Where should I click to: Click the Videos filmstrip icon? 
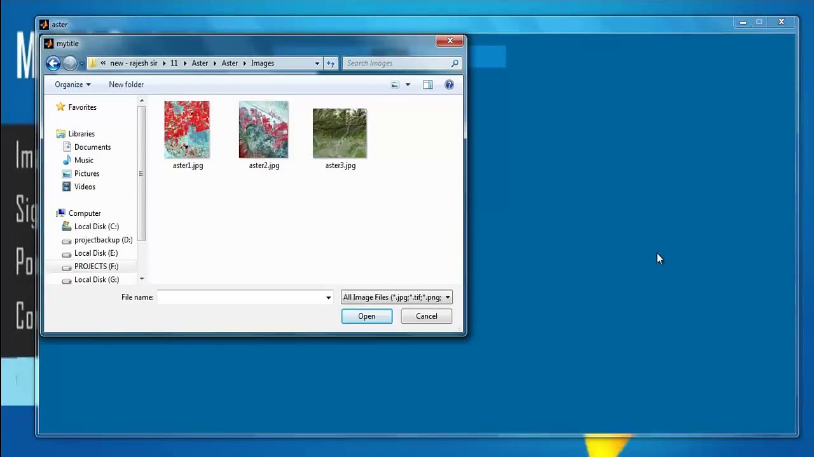click(x=67, y=187)
